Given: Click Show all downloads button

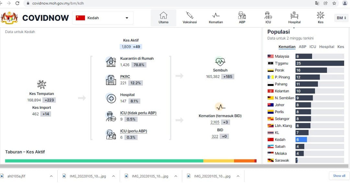Looking at the screenshot, I should point(339,176).
